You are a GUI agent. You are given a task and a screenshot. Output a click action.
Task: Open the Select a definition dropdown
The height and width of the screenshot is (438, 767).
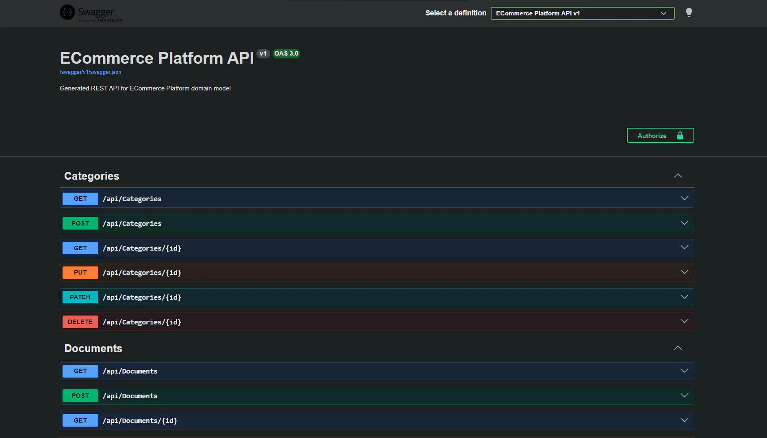pyautogui.click(x=583, y=13)
